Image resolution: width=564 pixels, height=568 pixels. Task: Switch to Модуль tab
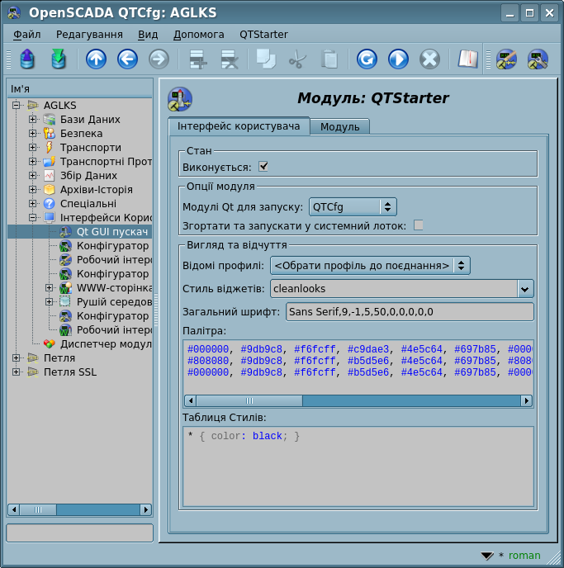[339, 127]
